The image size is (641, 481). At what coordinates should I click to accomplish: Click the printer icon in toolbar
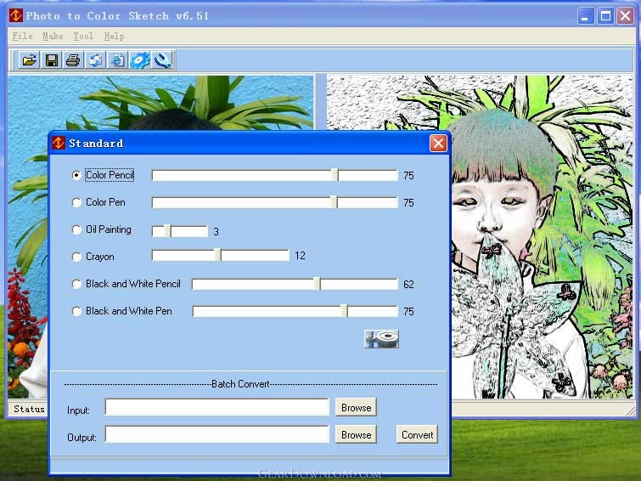tap(74, 60)
